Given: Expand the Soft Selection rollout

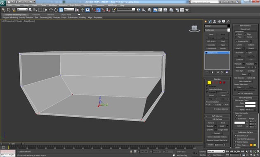Looking at the screenshot, I should pyautogui.click(x=217, y=116).
